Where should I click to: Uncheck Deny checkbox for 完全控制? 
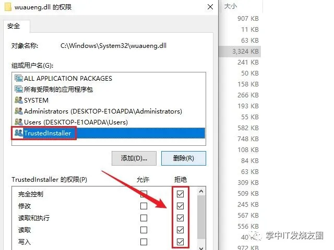coord(180,194)
